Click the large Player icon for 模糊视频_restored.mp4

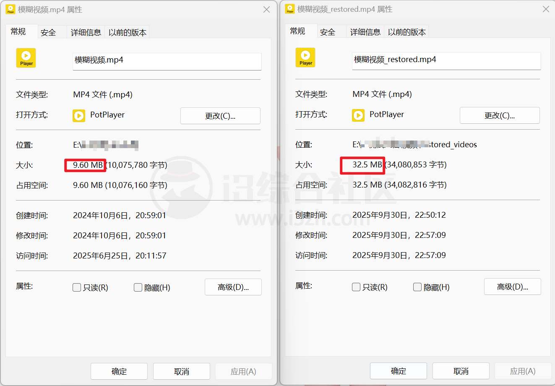tap(305, 57)
